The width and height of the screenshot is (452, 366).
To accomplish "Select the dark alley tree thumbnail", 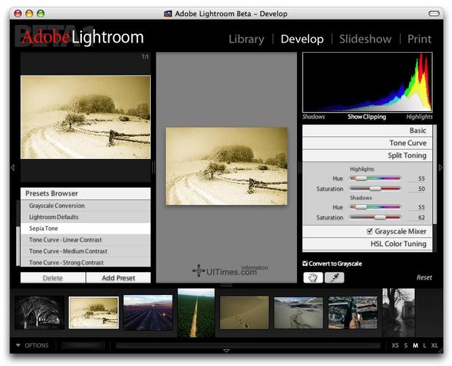I will tap(399, 313).
